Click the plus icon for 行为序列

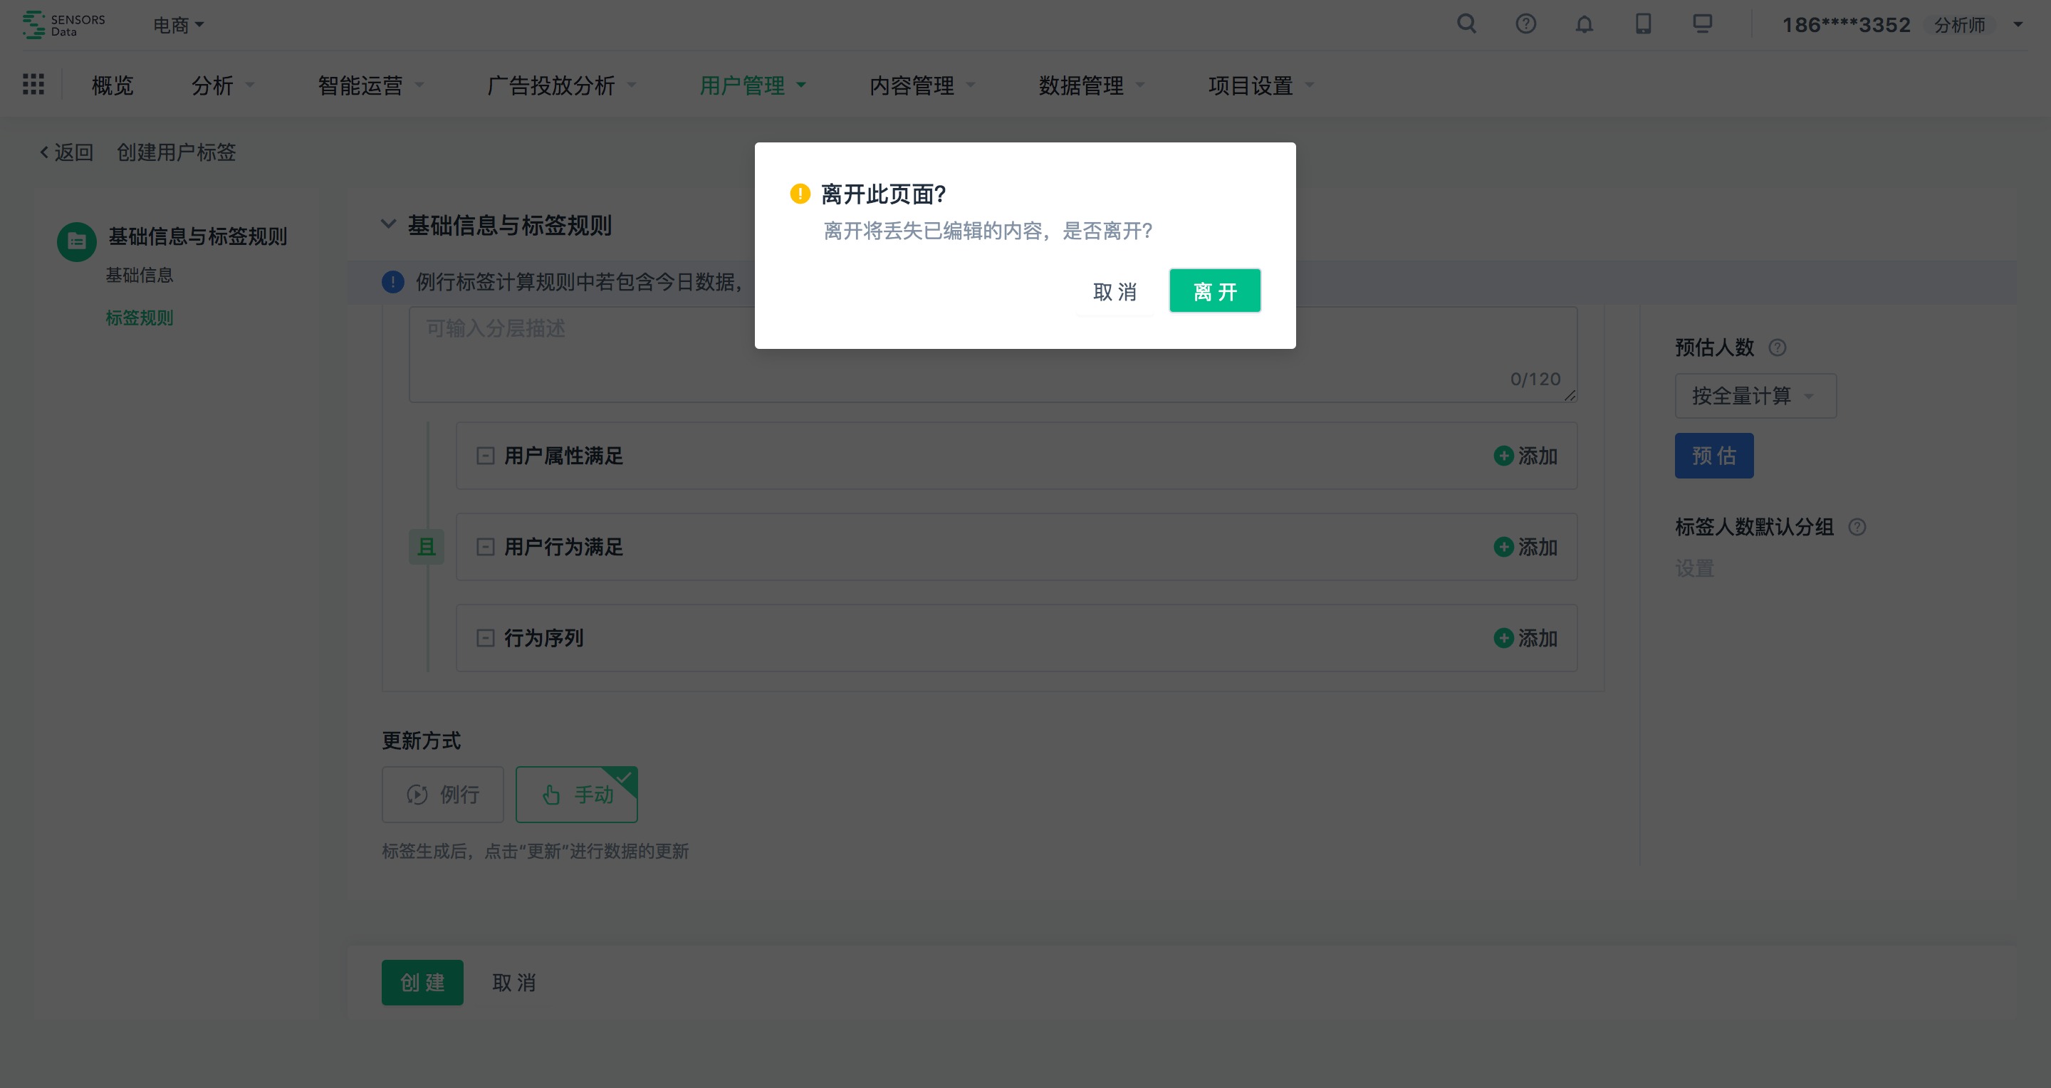point(1503,638)
